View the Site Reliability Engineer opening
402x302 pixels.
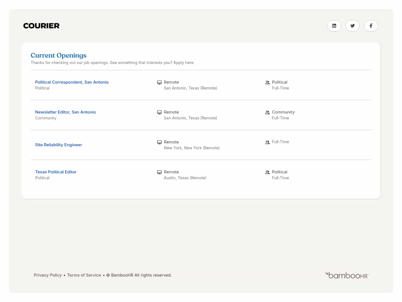pos(58,145)
